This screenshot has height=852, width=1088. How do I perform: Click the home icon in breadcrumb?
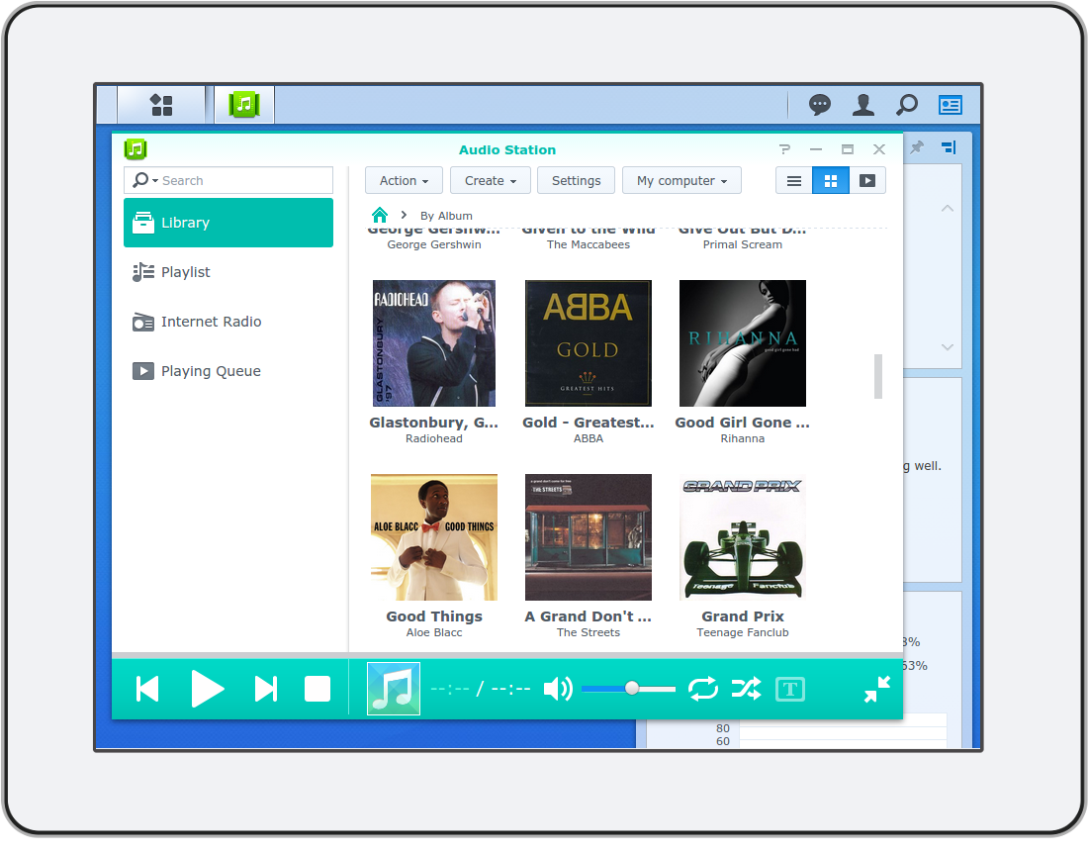click(x=380, y=215)
